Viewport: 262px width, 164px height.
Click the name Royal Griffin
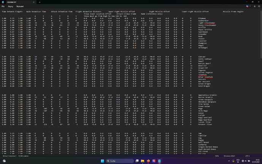pyautogui.click(x=205, y=30)
